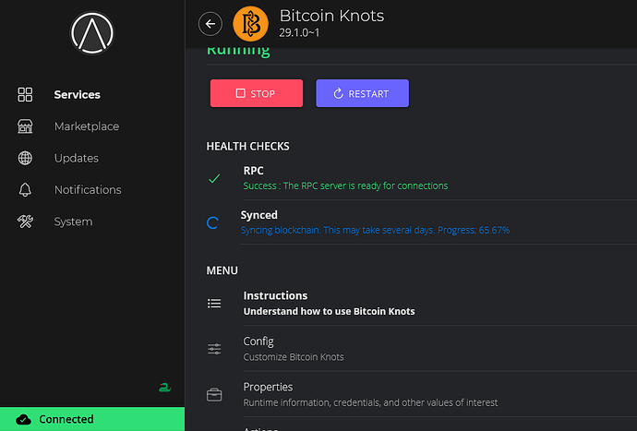The width and height of the screenshot is (637, 431).
Task: Click the Notifications bell icon
Action: (26, 190)
